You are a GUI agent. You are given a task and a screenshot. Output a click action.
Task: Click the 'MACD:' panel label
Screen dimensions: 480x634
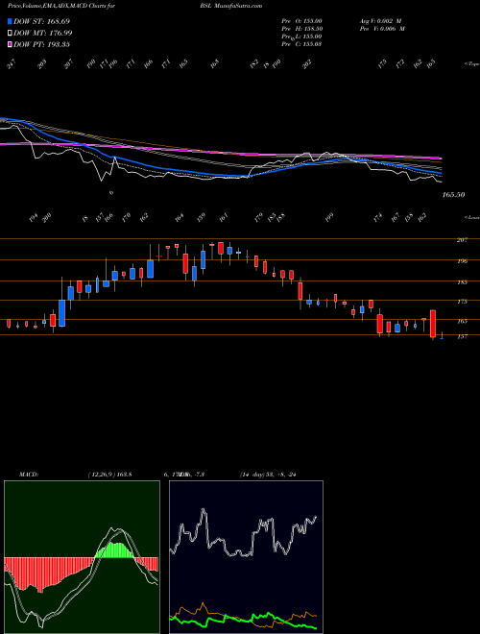click(x=28, y=475)
